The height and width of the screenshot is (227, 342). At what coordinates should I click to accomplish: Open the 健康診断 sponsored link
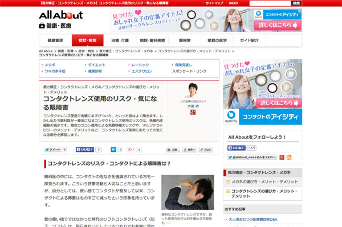(95, 71)
